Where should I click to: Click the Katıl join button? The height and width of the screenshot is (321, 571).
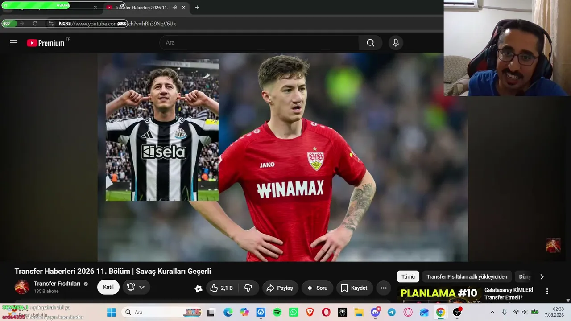pyautogui.click(x=108, y=288)
